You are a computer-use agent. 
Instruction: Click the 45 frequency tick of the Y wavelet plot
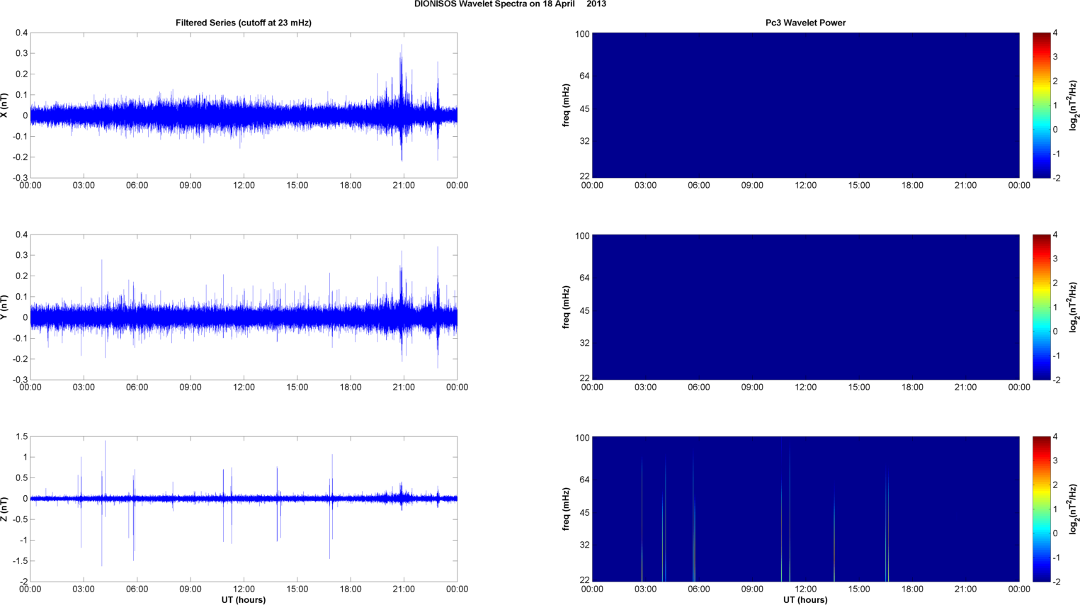coord(584,311)
